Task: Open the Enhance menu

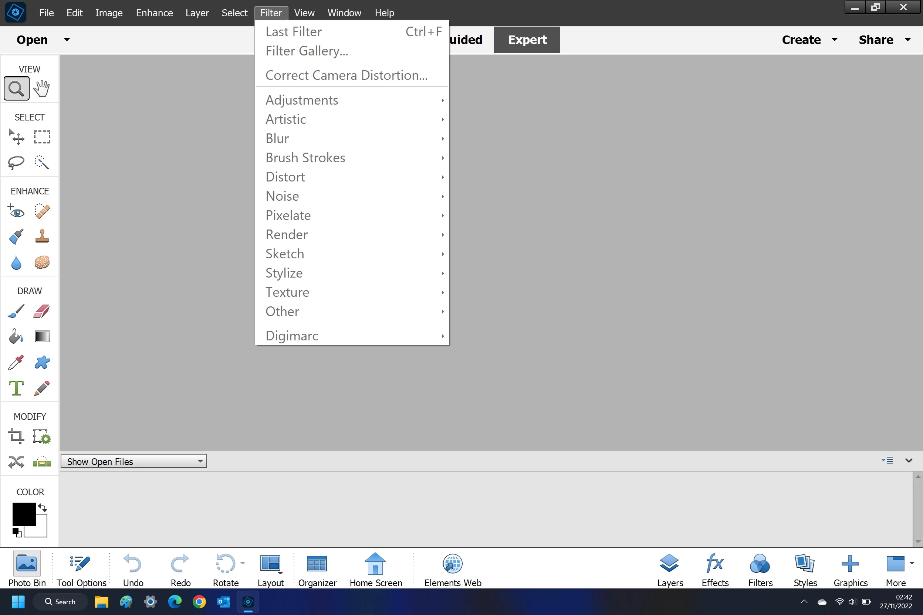Action: 154,13
